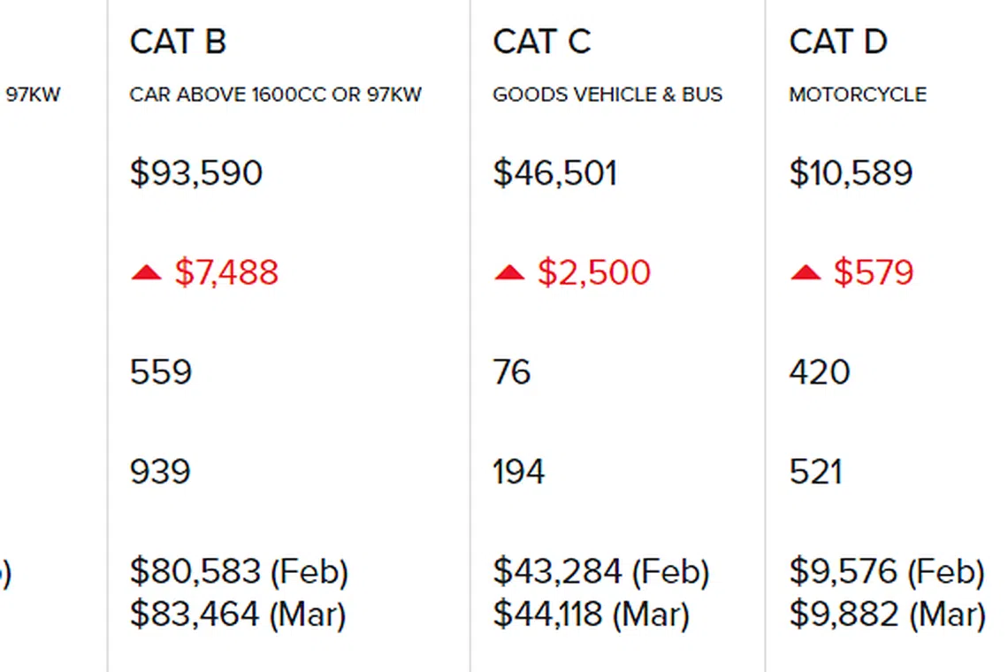This screenshot has height=672, width=1008.
Task: Select the $7,488 price change value
Action: coord(226,272)
